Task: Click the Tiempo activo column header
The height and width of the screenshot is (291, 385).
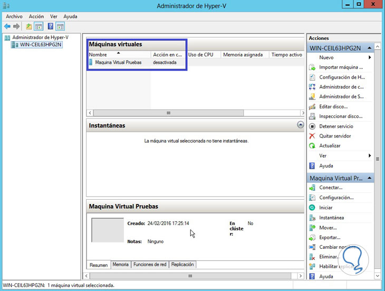Action: tap(286, 54)
